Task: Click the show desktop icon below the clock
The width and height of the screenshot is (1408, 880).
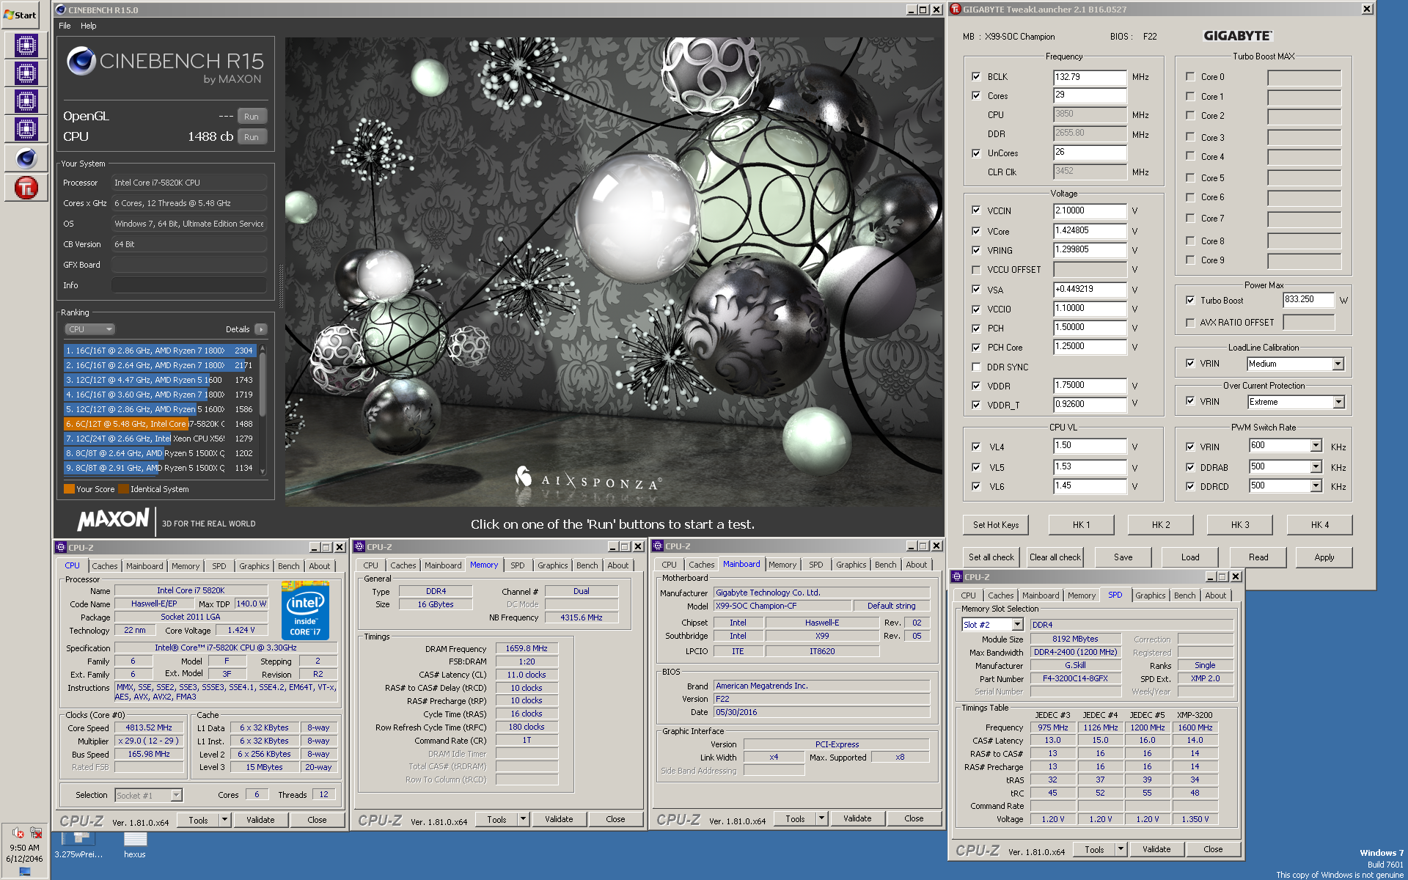Action: click(x=25, y=871)
